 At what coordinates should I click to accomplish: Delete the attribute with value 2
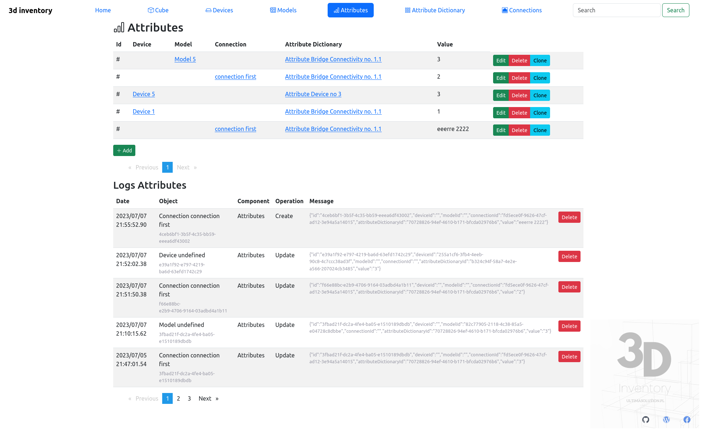coord(519,78)
